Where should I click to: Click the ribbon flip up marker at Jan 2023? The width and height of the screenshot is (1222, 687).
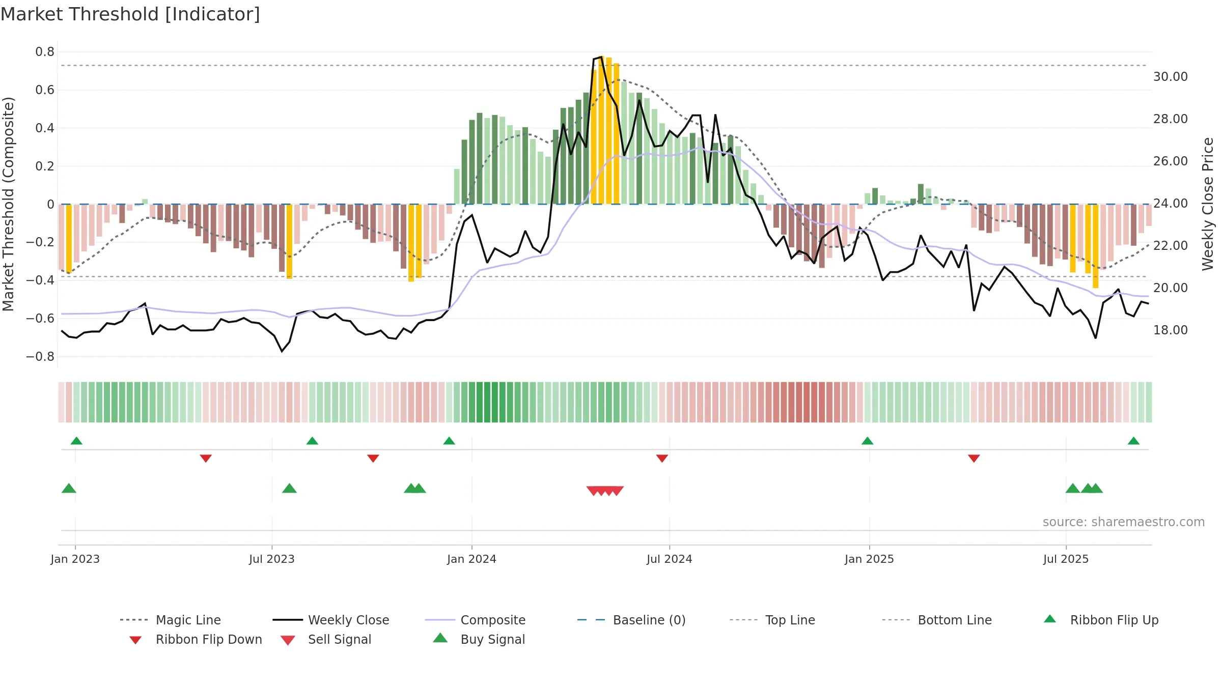click(76, 441)
